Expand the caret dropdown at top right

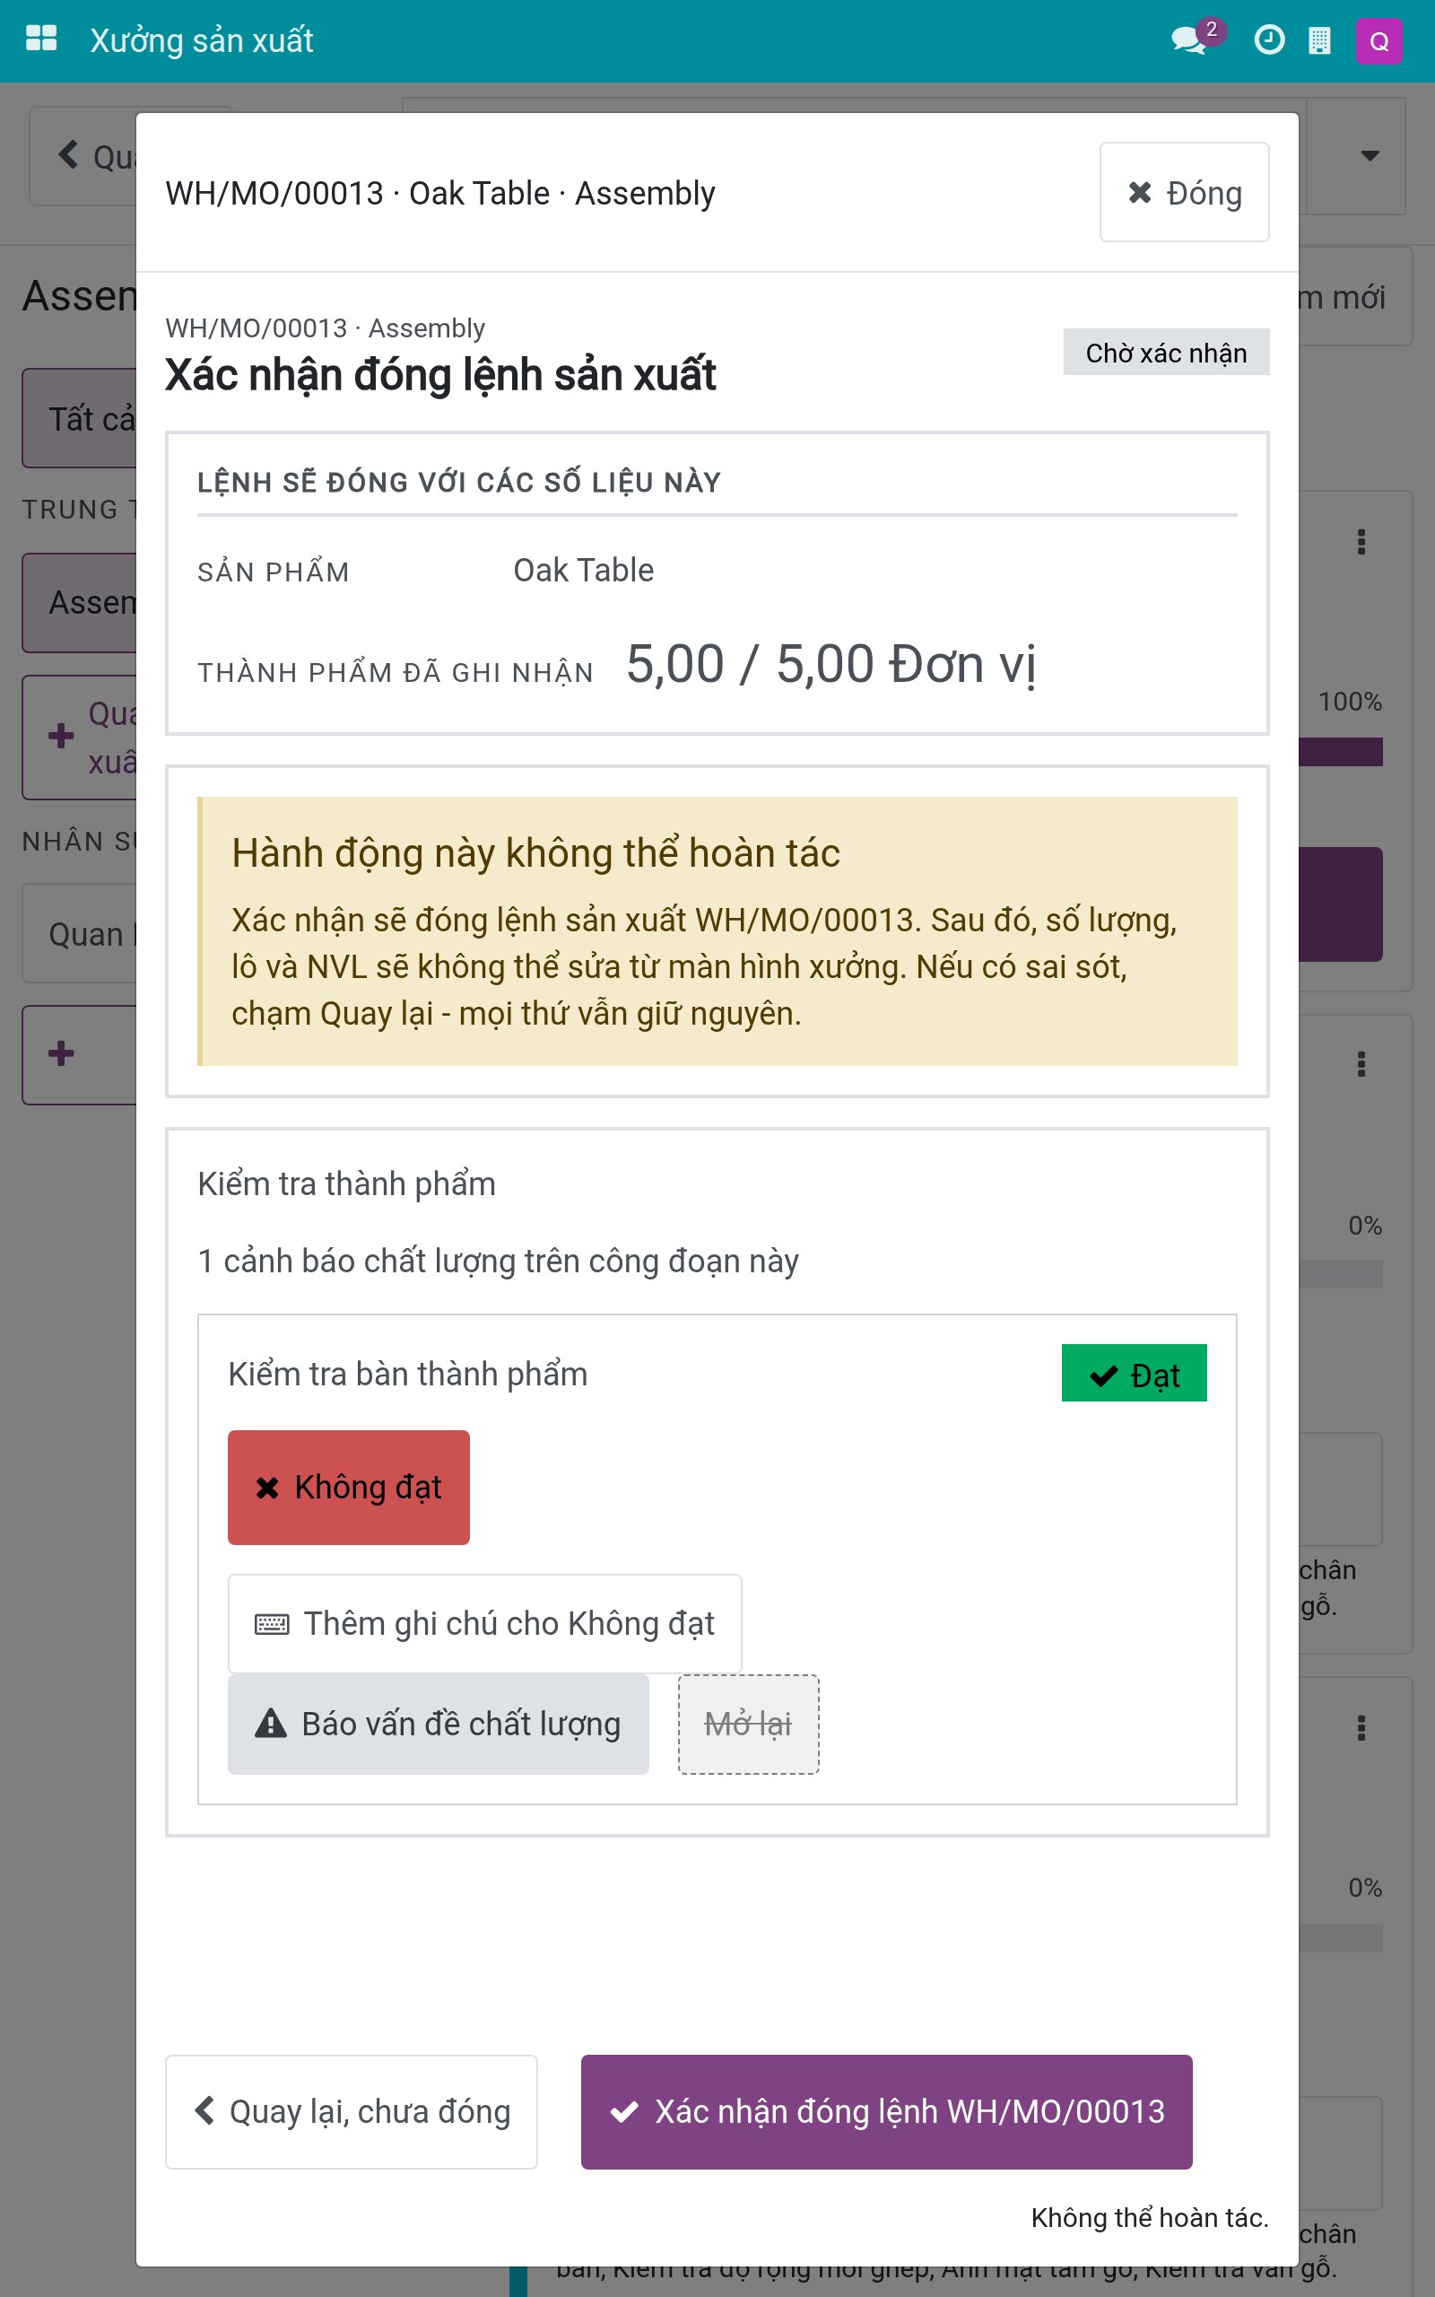[x=1369, y=155]
